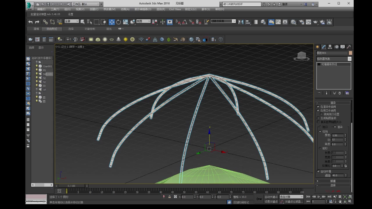Click the time slider 0 / 100 handle
The width and height of the screenshot is (372, 209).
point(71,186)
